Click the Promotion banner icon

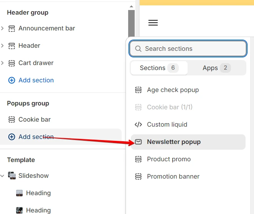(x=139, y=176)
